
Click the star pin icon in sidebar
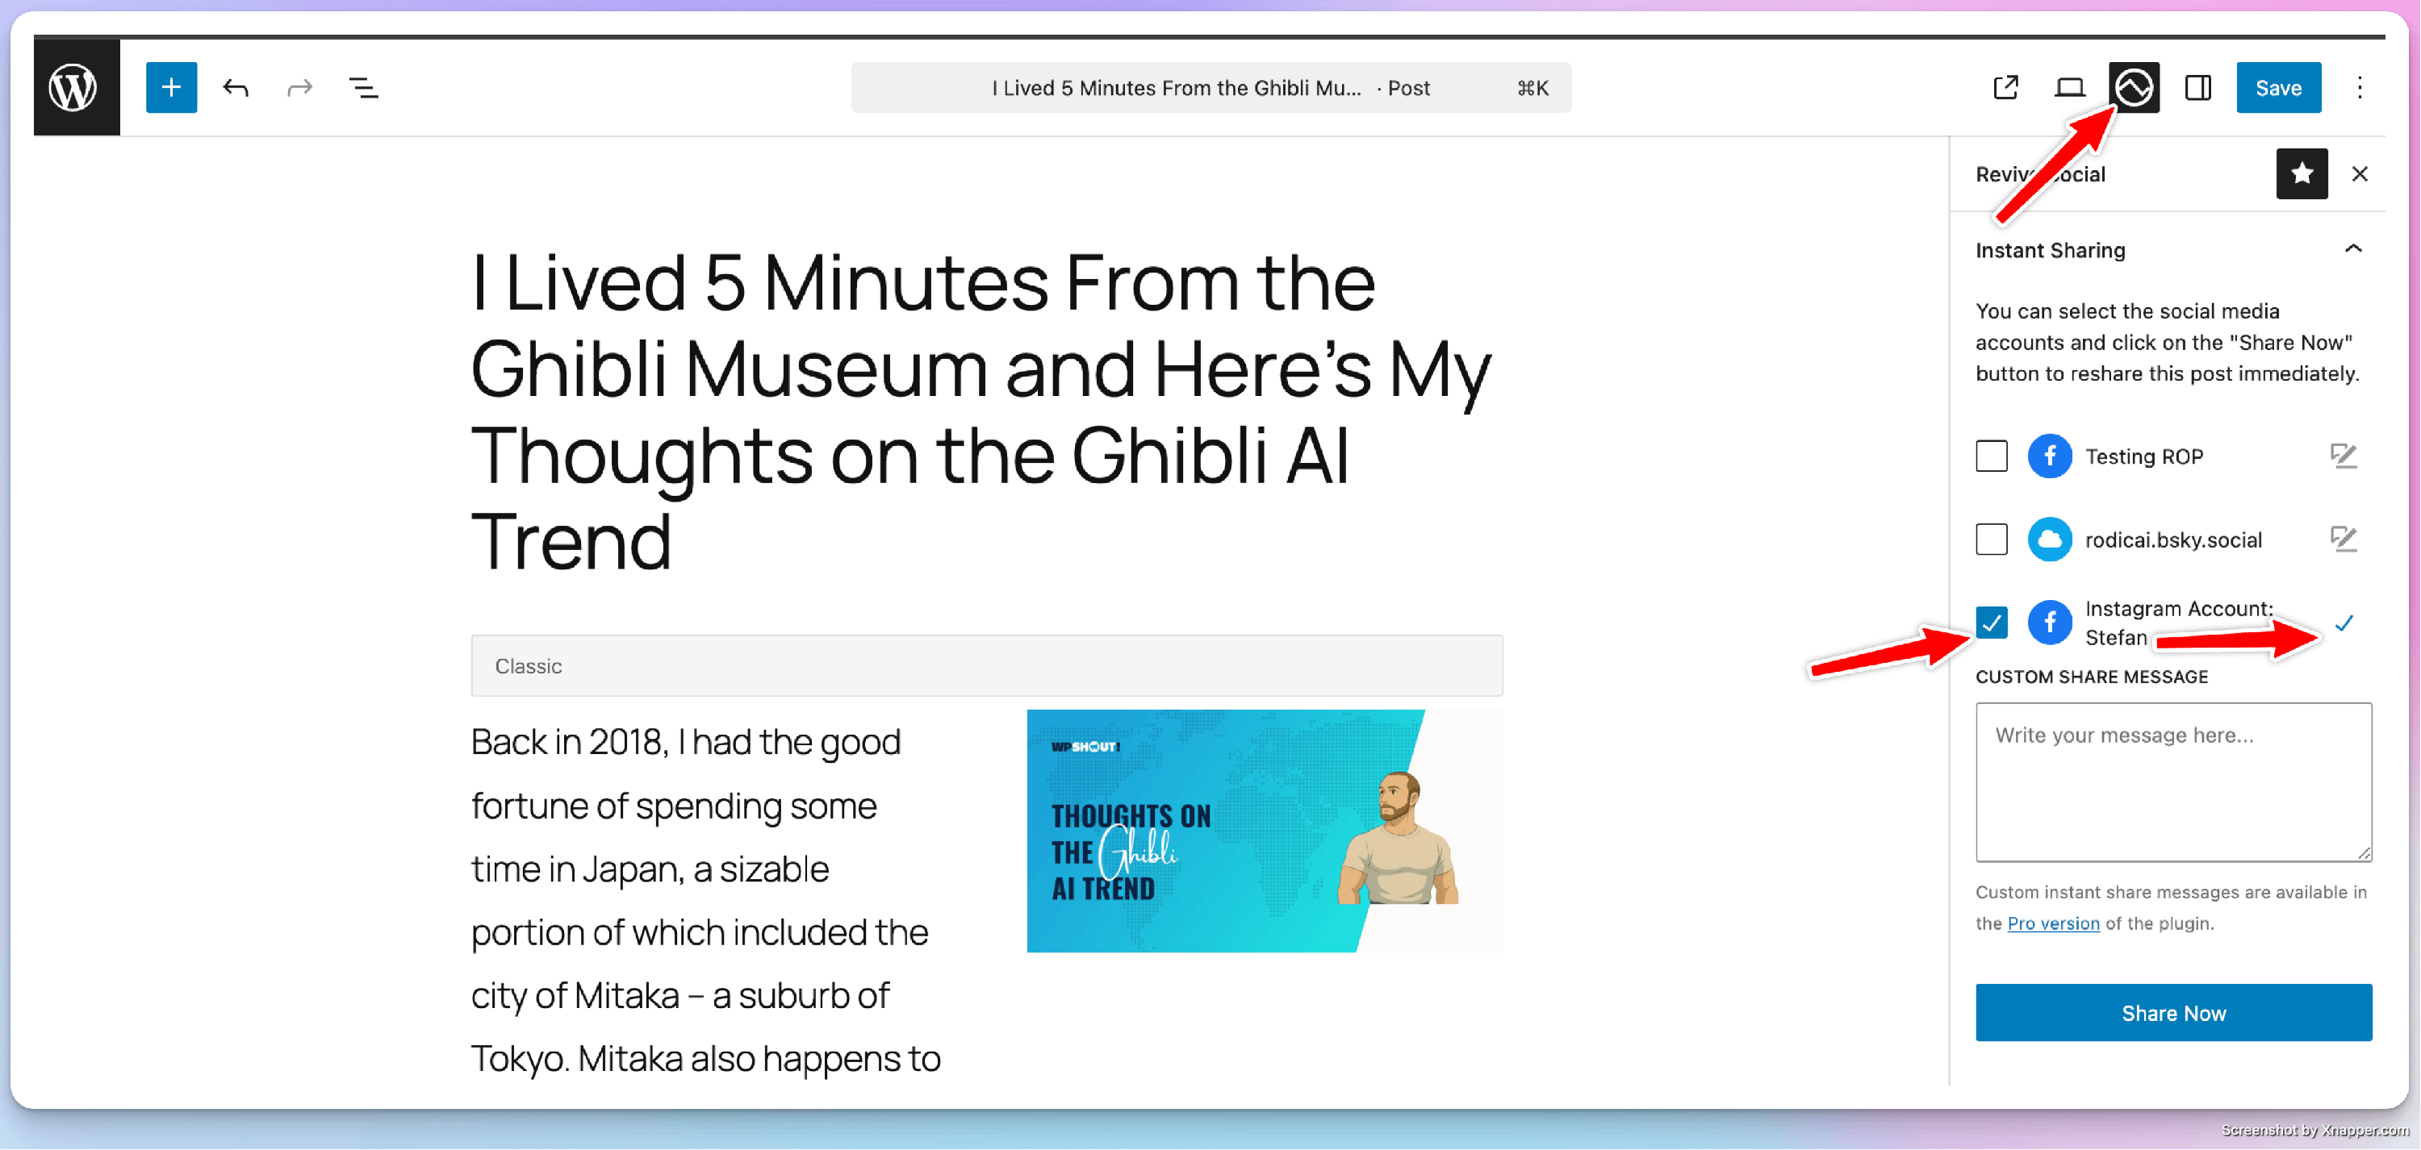[x=2301, y=174]
